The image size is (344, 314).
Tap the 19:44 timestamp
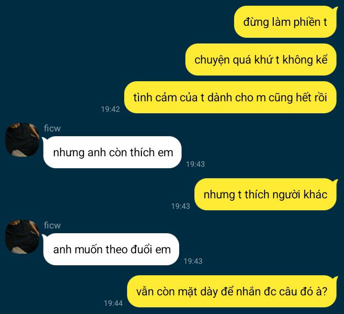pyautogui.click(x=113, y=303)
